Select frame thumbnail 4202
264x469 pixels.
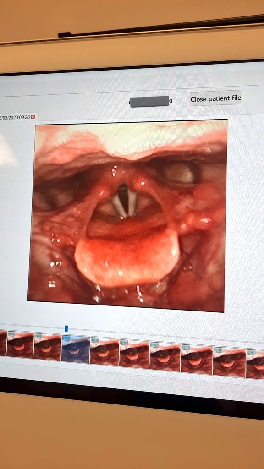coord(165,356)
